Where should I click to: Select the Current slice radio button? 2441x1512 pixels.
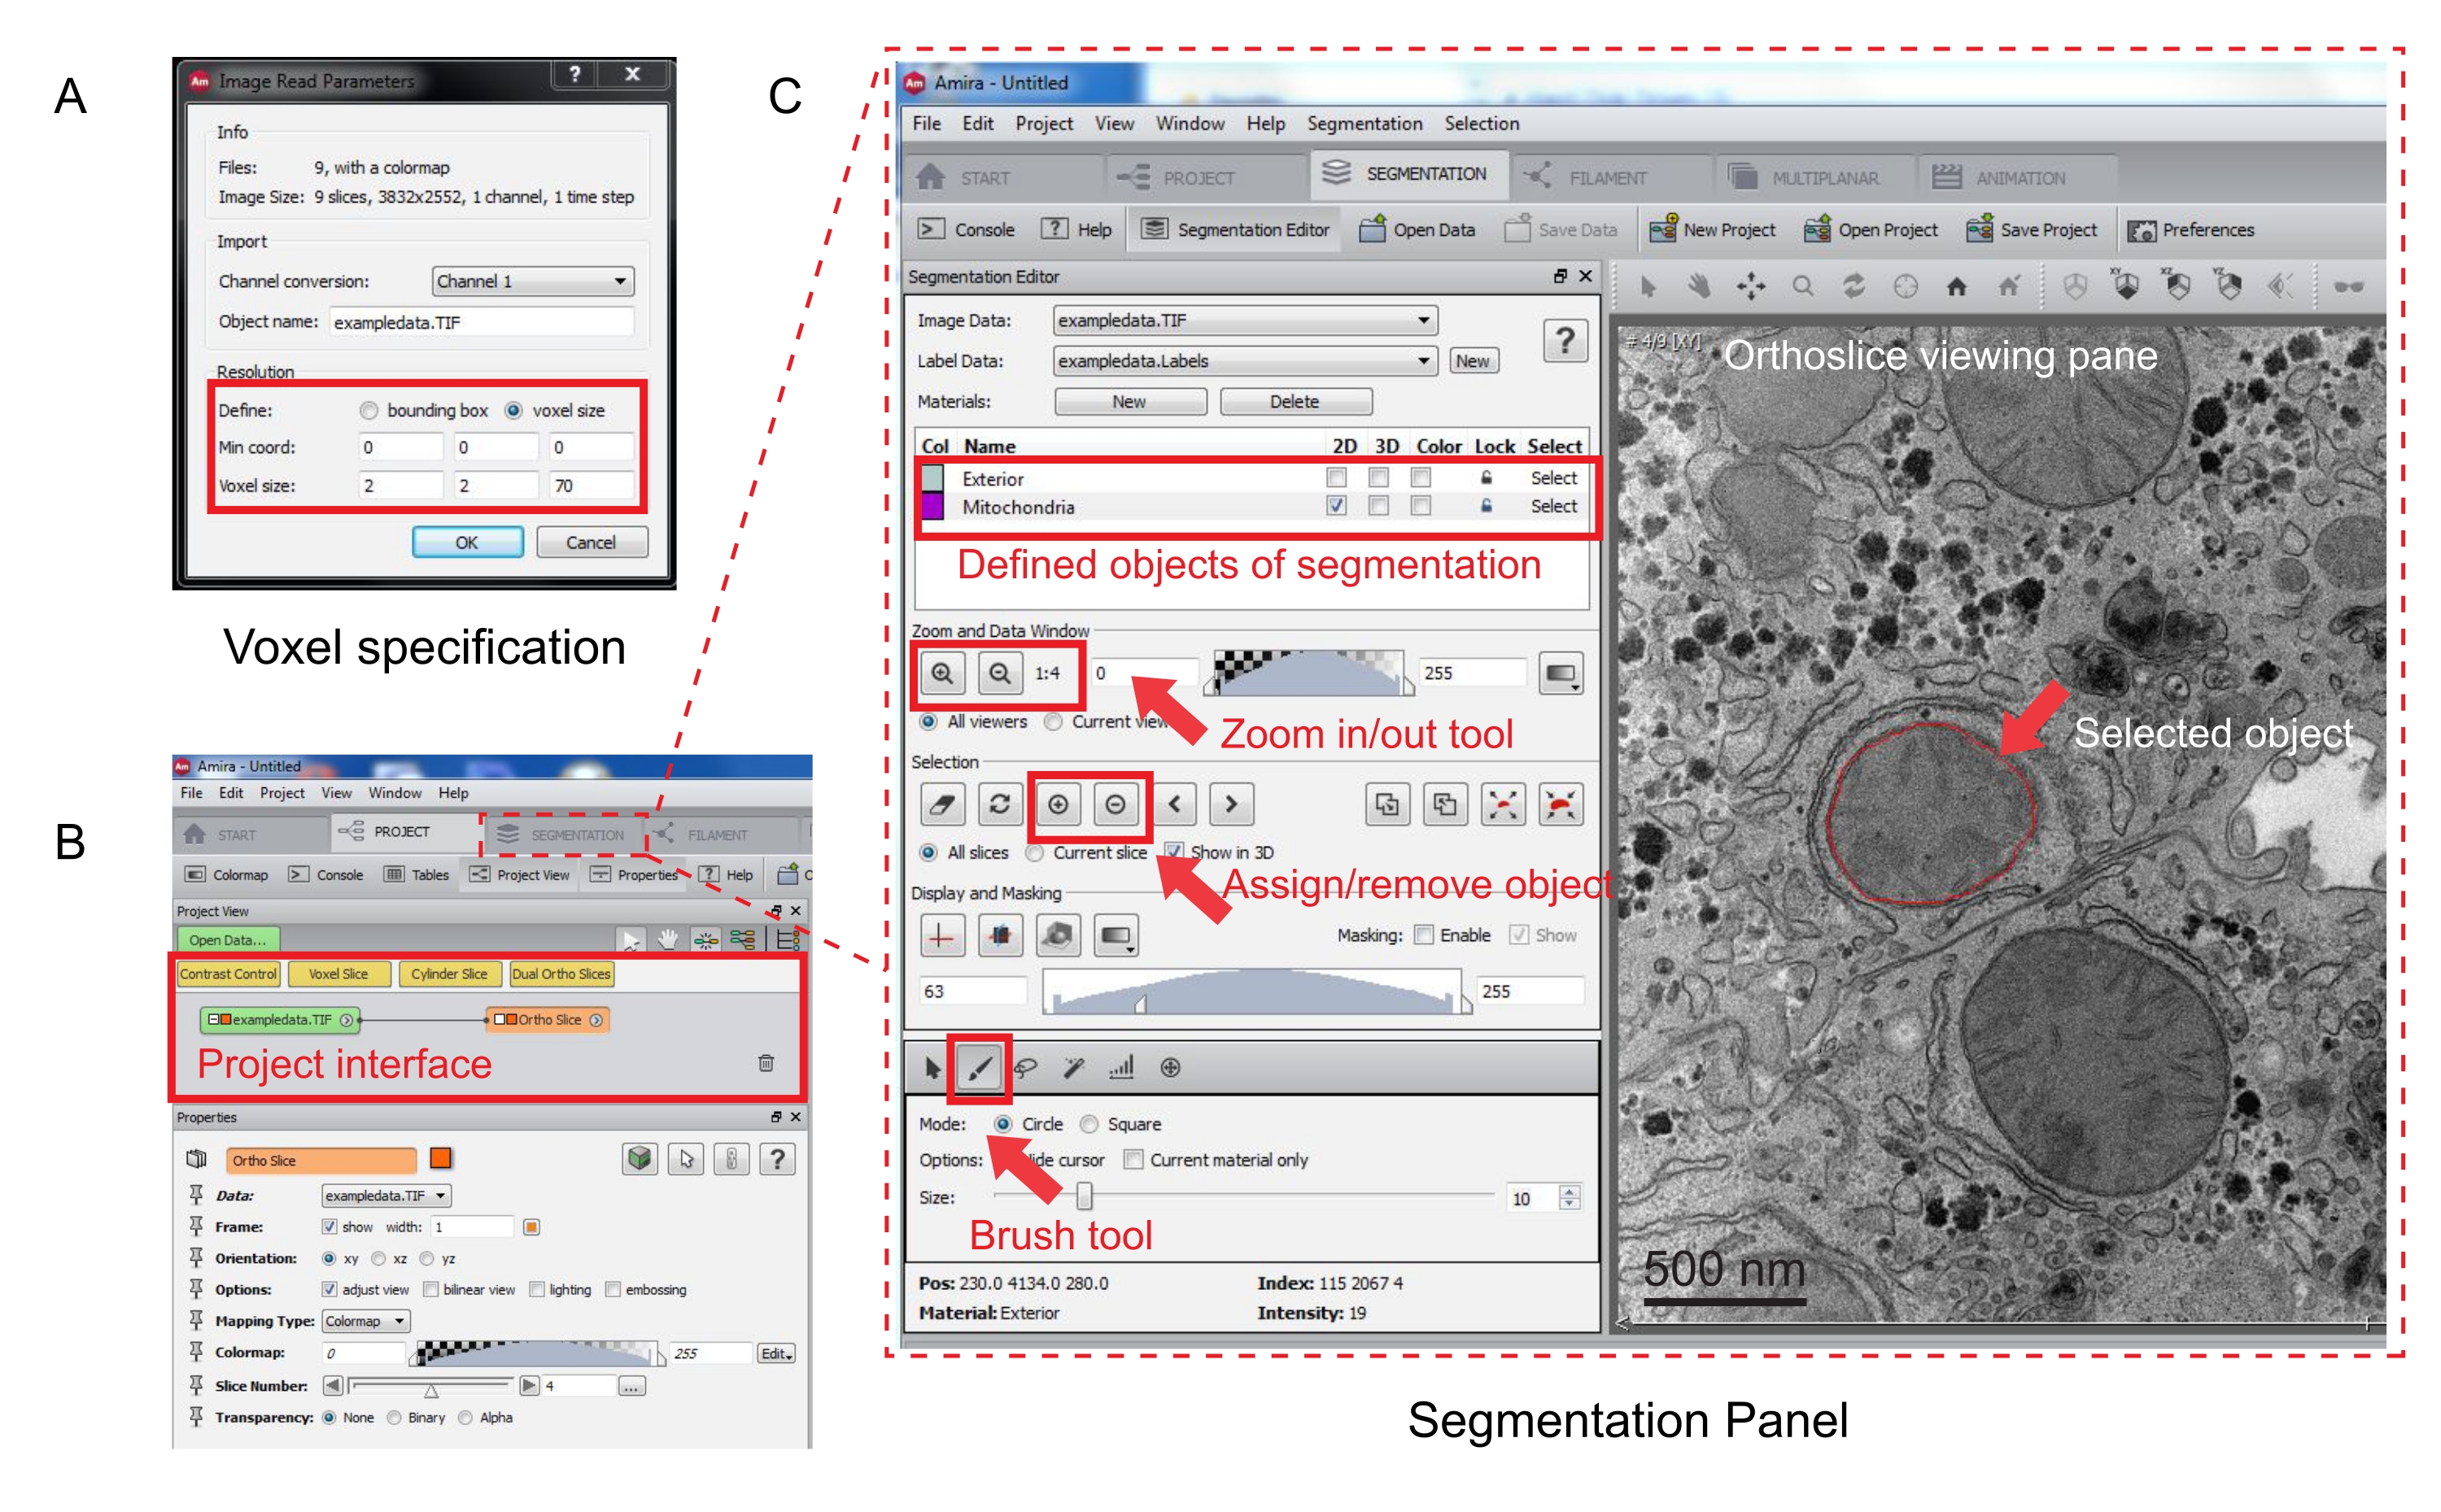[x=1036, y=853]
